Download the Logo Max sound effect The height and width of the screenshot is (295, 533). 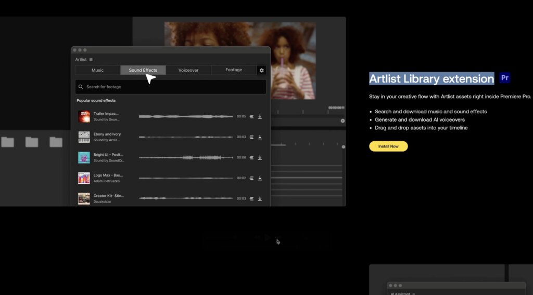[260, 178]
